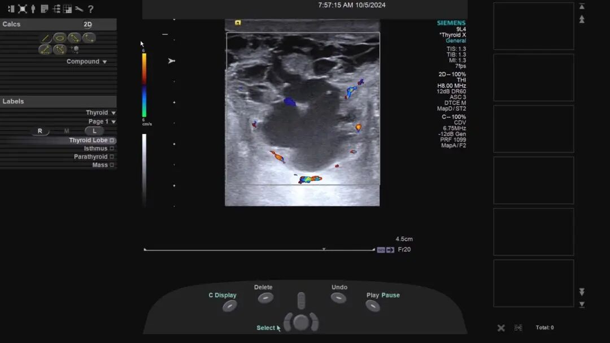Click the Delete soft key button

pyautogui.click(x=265, y=298)
